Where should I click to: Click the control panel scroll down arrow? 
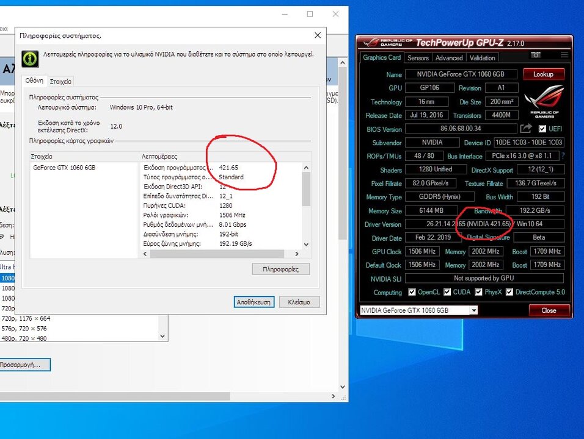point(343,387)
